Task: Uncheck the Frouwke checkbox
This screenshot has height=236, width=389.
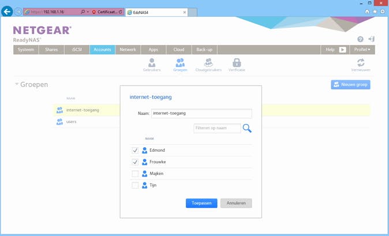Action: 135,162
